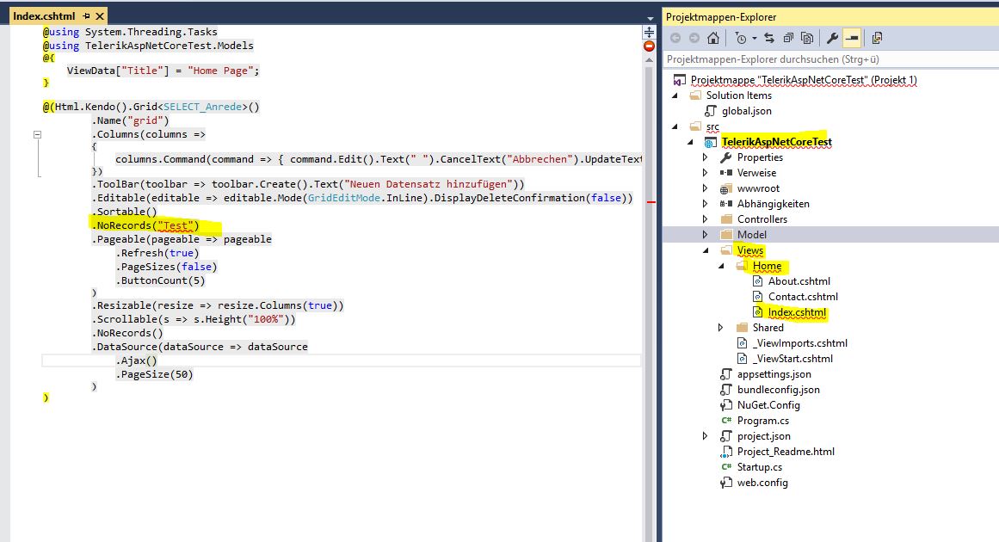This screenshot has height=542, width=999.
Task: Open Startup.cs from the project tree
Action: (759, 467)
